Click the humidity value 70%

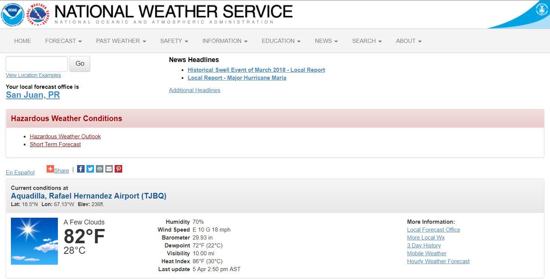pyautogui.click(x=198, y=222)
